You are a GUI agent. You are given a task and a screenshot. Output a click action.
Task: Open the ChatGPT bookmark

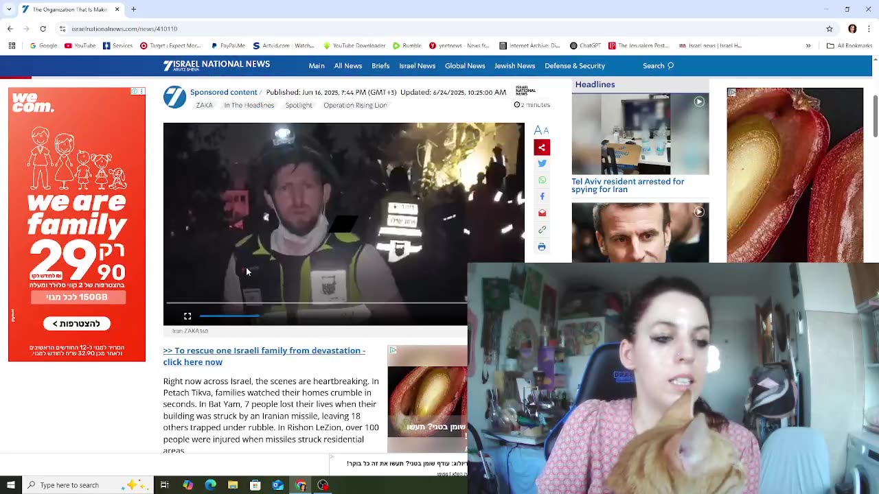click(585, 46)
